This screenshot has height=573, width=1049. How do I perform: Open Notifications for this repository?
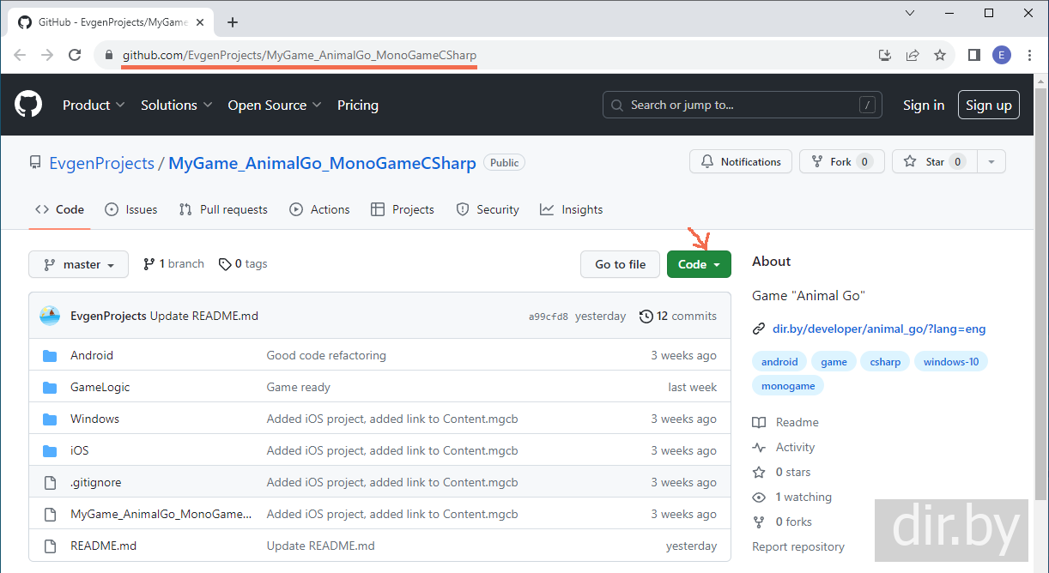[741, 161]
